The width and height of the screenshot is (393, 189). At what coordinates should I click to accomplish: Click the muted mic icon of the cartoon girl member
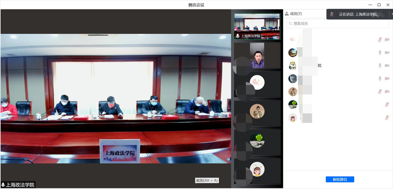click(387, 118)
